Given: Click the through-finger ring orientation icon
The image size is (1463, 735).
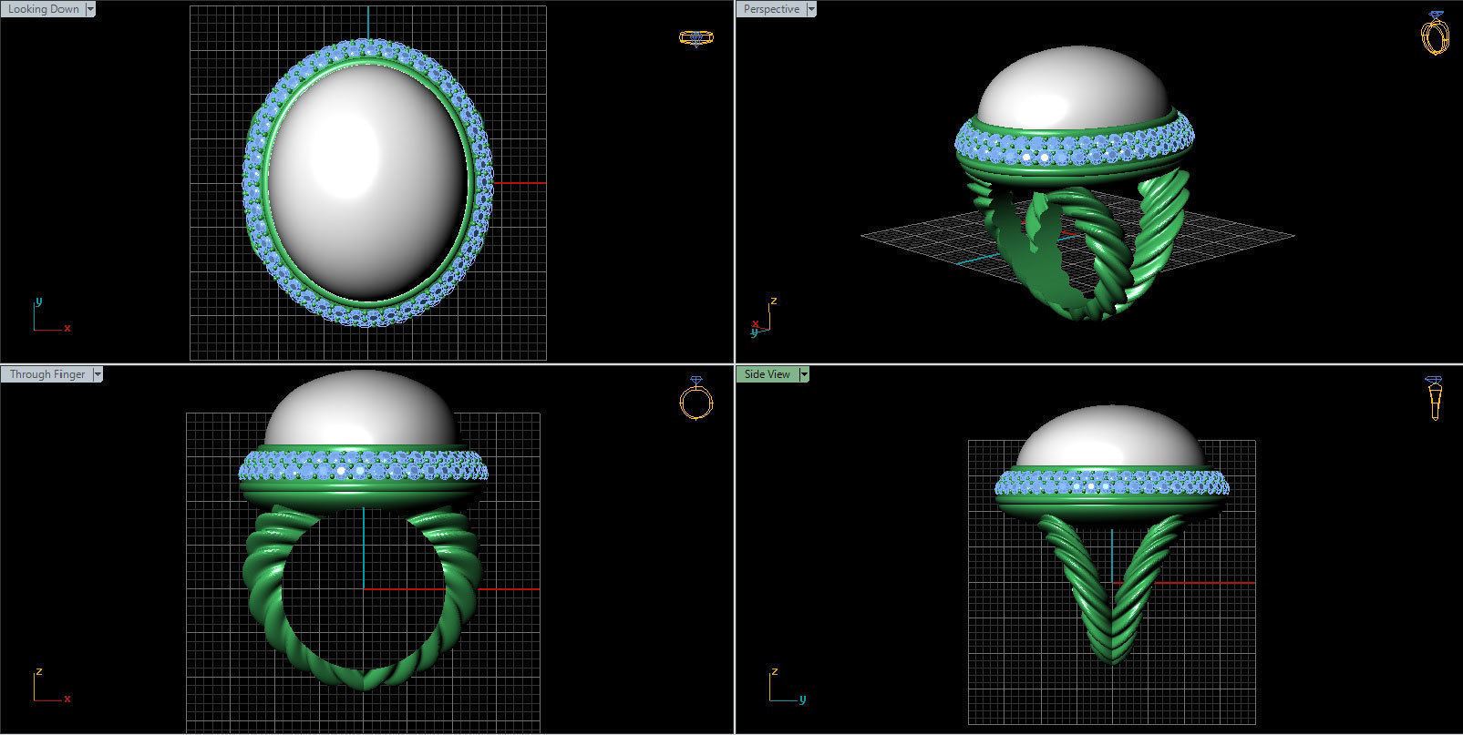Looking at the screenshot, I should 695,397.
